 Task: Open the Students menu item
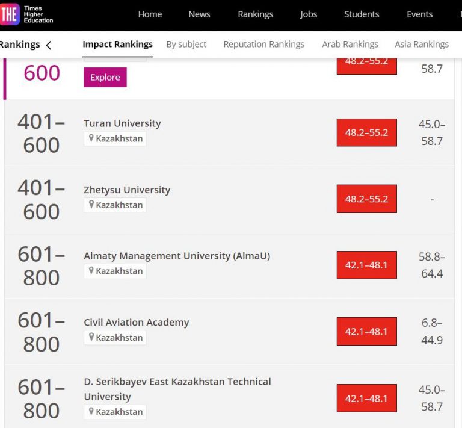coord(362,14)
